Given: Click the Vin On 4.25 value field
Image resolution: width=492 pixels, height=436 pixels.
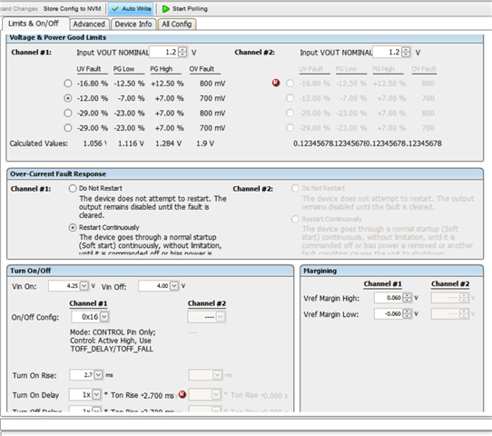Looking at the screenshot, I should click(64, 285).
